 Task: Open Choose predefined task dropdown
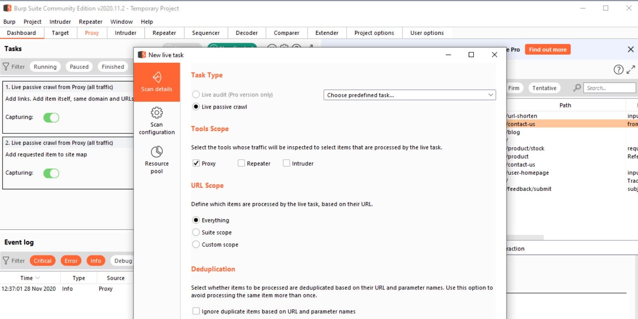410,95
